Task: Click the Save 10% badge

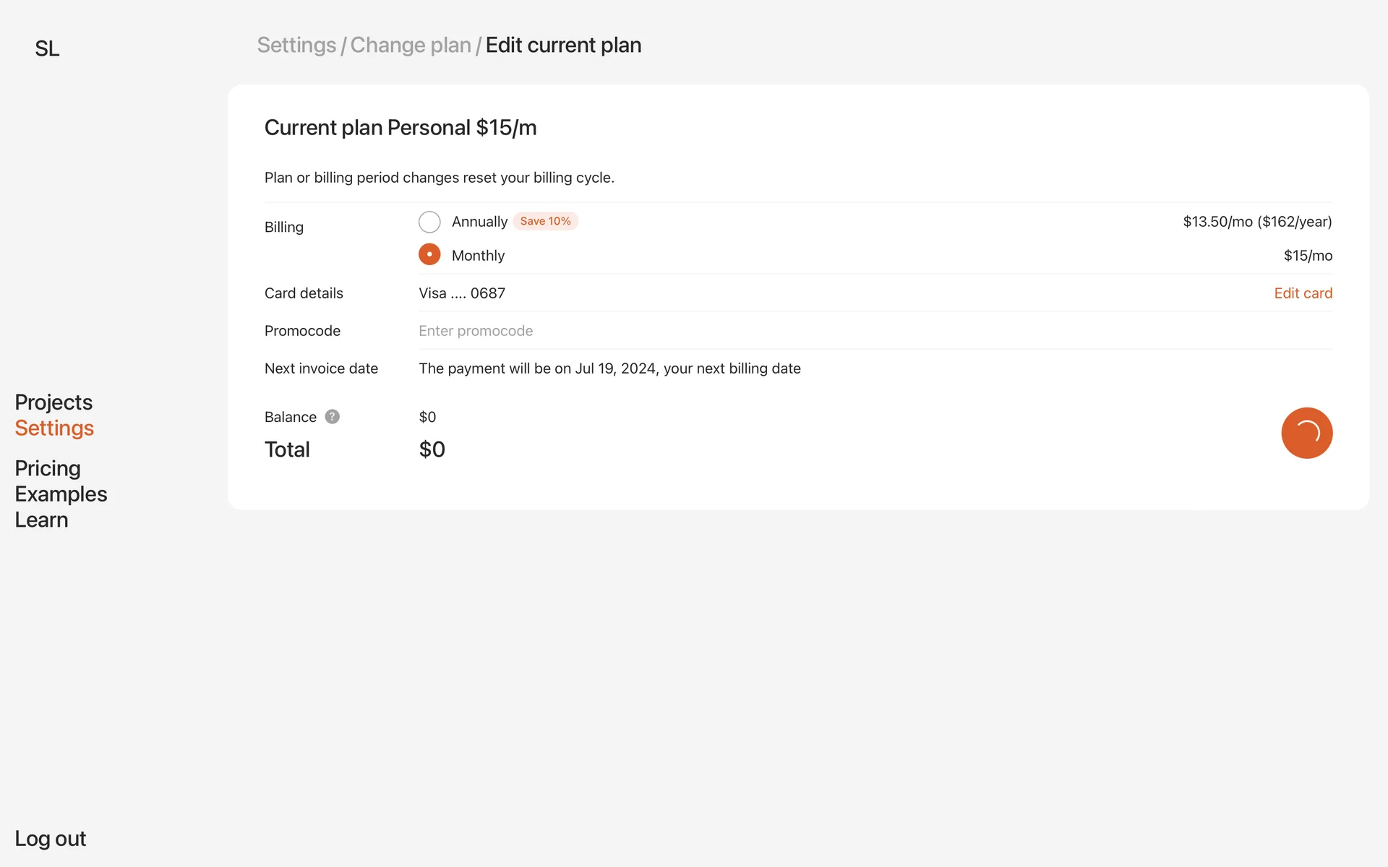Action: coord(545,221)
